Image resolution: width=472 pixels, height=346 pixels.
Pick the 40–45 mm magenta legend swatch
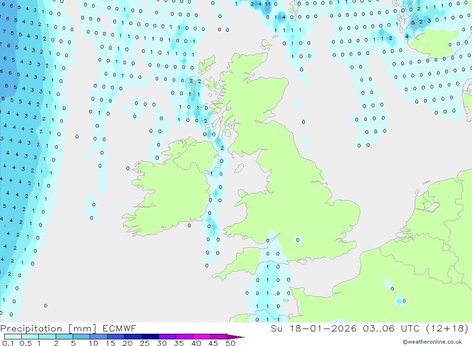coord(202,337)
